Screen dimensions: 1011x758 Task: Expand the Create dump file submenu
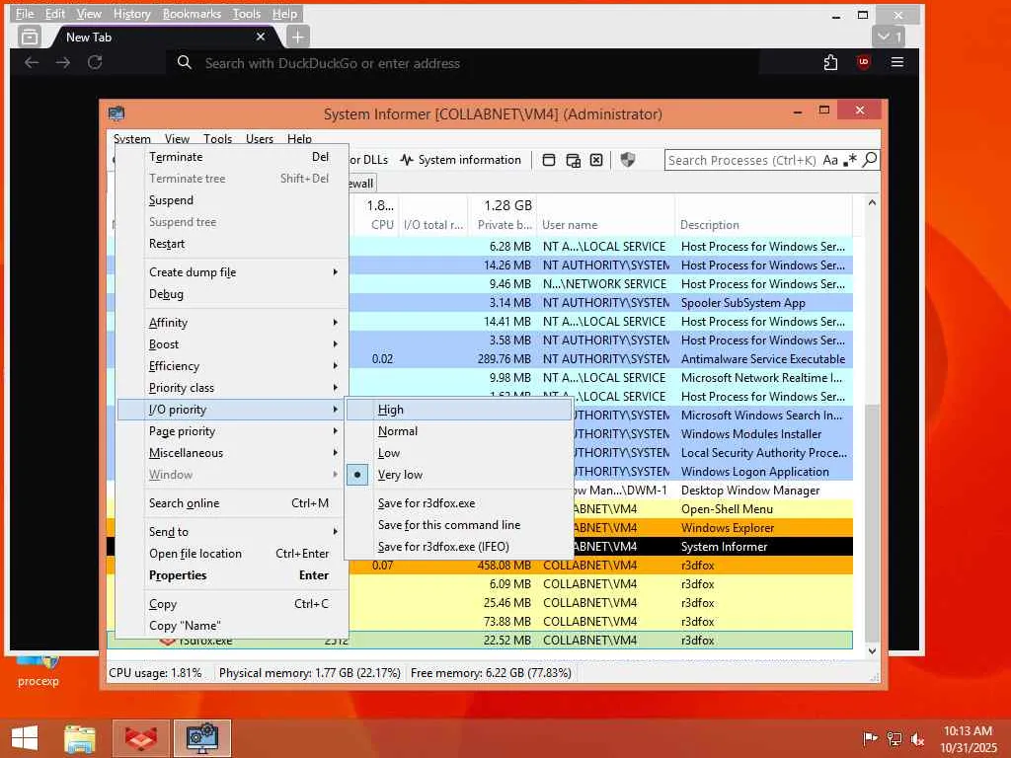pos(232,272)
